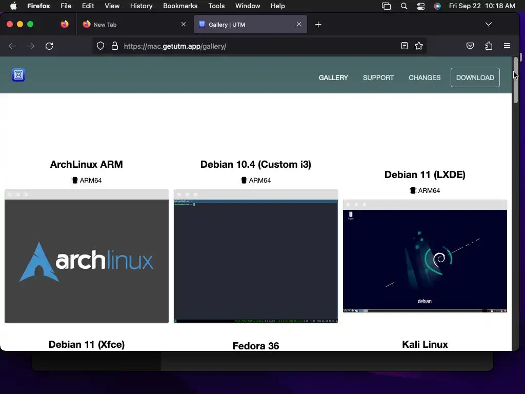Click the GALLERY navigation link
The height and width of the screenshot is (394, 525).
pos(333,77)
